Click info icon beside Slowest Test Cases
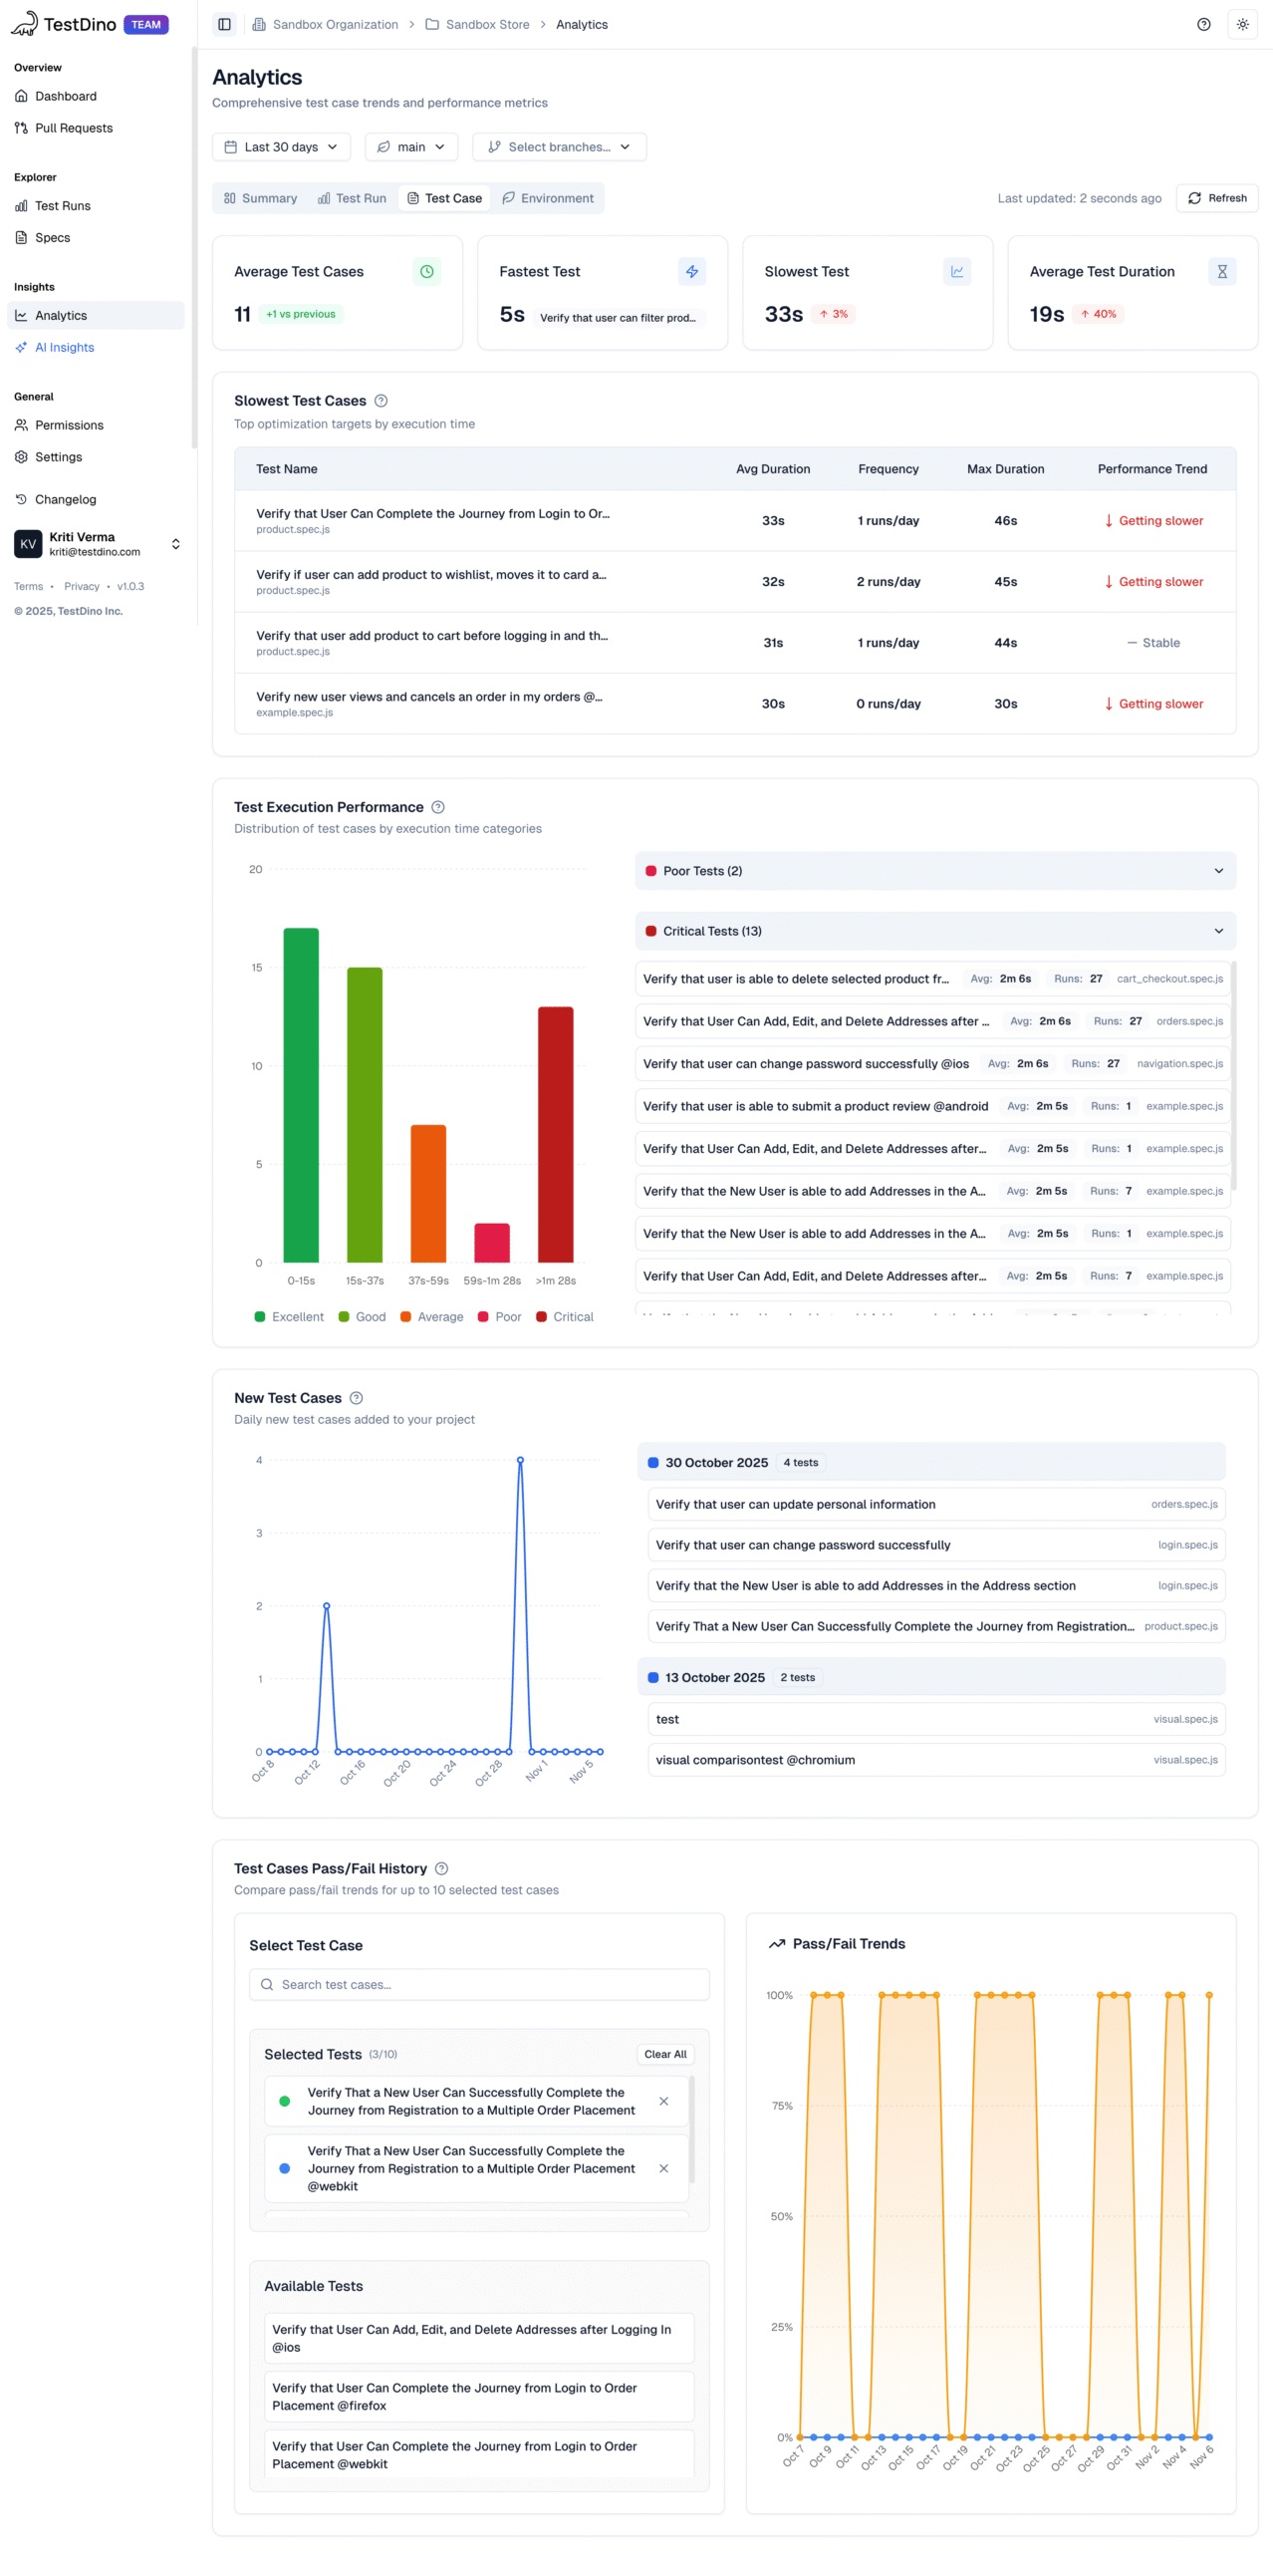 (381, 401)
